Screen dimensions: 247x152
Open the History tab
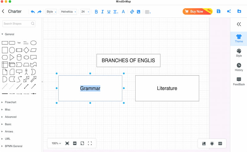(x=239, y=67)
